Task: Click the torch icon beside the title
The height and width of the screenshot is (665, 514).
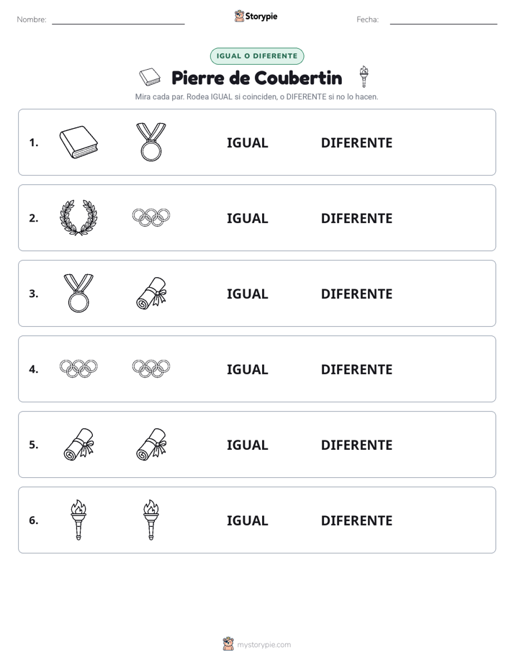Action: (364, 77)
